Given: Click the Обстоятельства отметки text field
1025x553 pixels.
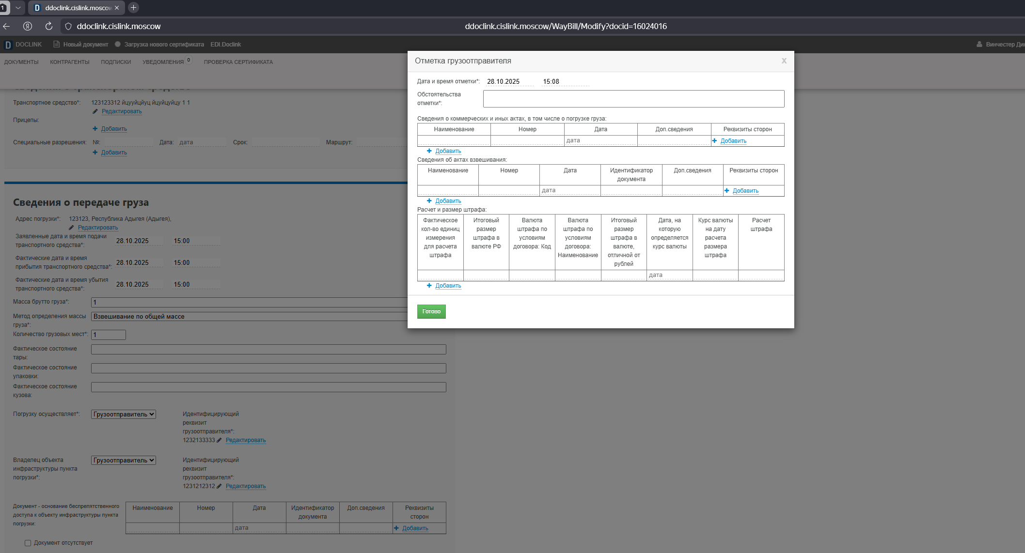Looking at the screenshot, I should tap(633, 99).
